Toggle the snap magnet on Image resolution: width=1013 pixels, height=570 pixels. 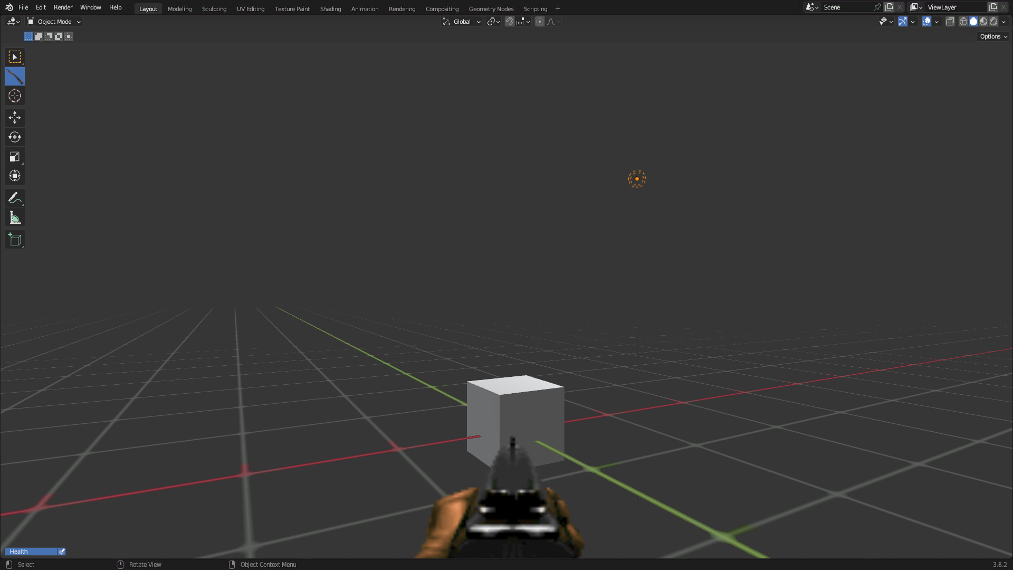click(509, 22)
